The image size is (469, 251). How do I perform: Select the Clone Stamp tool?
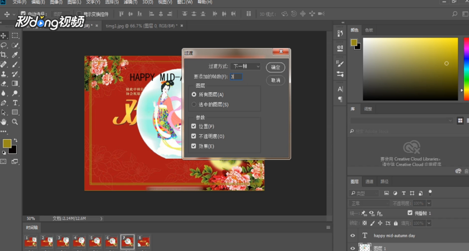point(3,74)
